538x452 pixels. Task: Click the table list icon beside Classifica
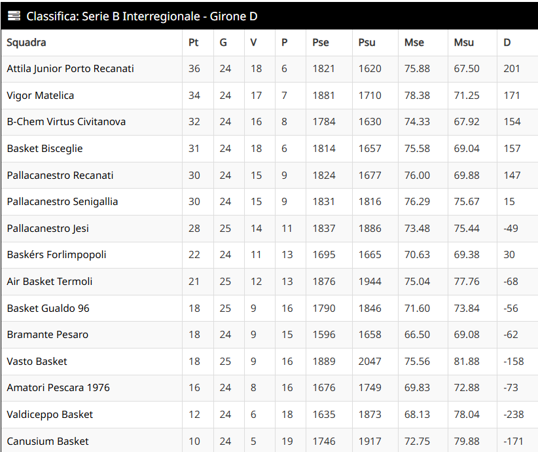click(14, 16)
